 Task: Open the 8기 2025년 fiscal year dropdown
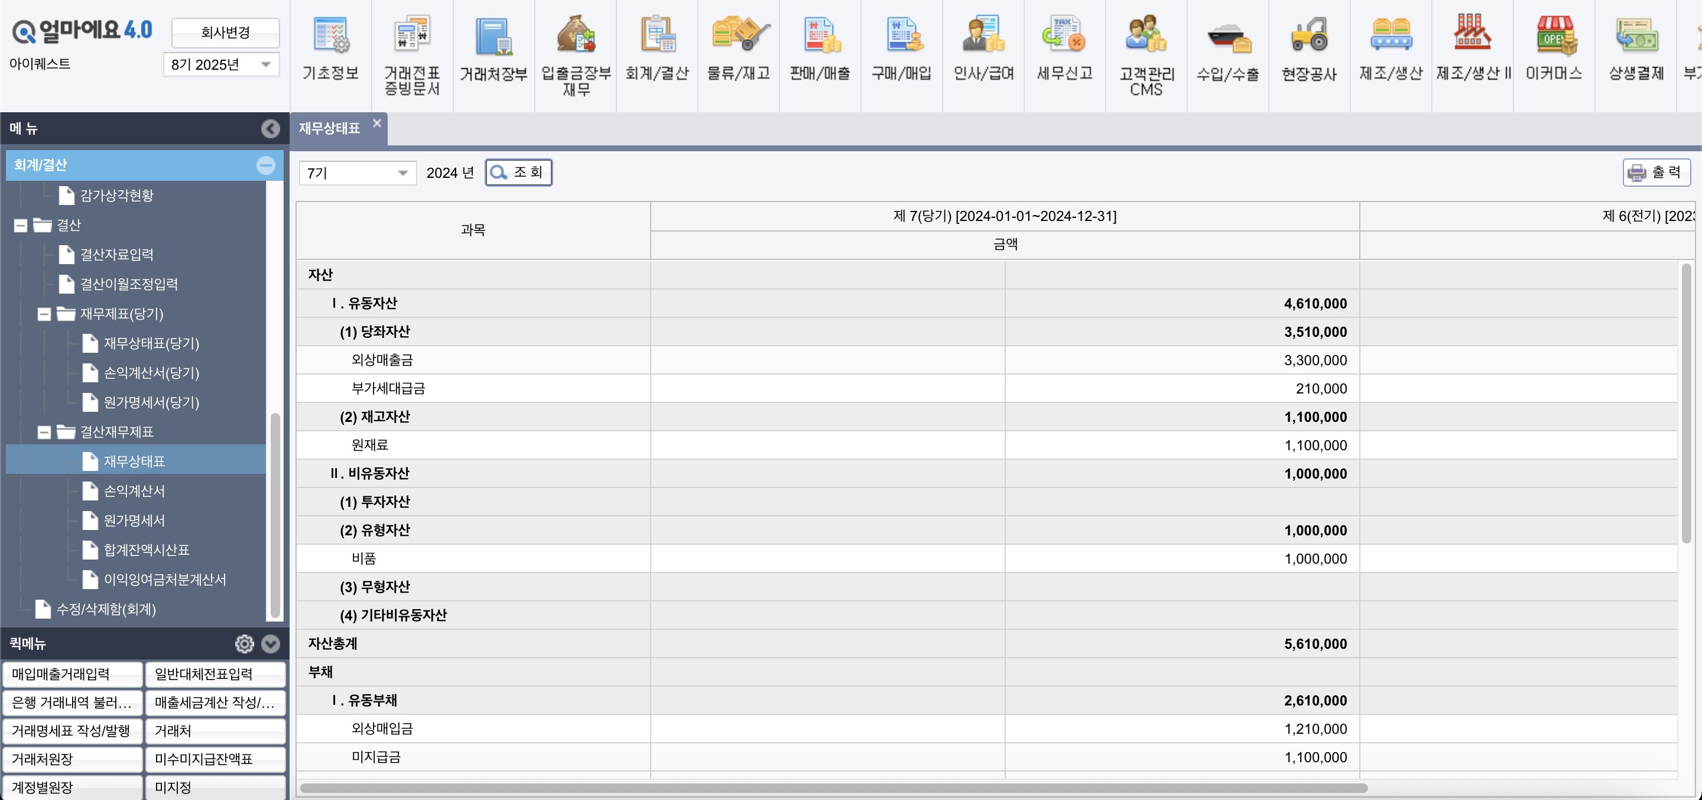click(x=220, y=65)
